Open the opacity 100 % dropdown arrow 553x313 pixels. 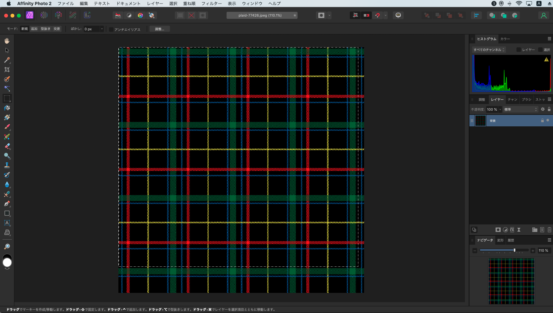pyautogui.click(x=500, y=109)
